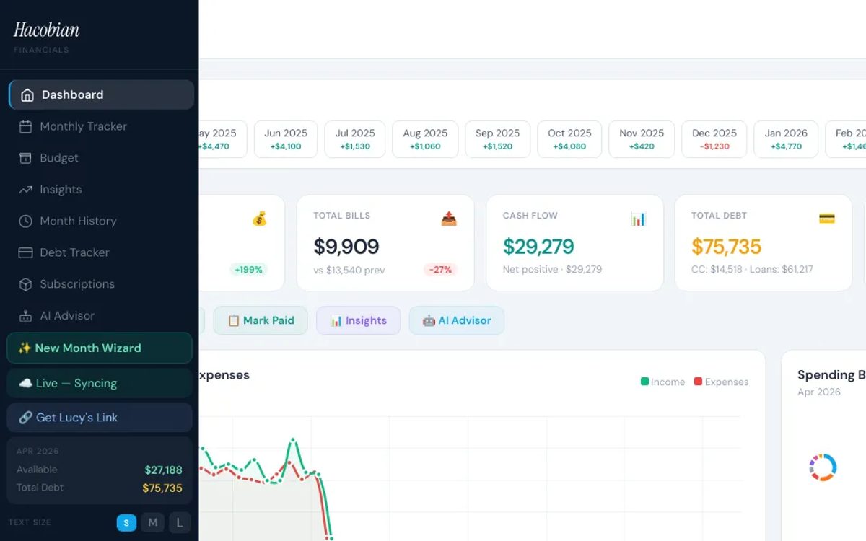Image resolution: width=866 pixels, height=541 pixels.
Task: Click the Subscriptions cube icon
Action: pyautogui.click(x=25, y=284)
